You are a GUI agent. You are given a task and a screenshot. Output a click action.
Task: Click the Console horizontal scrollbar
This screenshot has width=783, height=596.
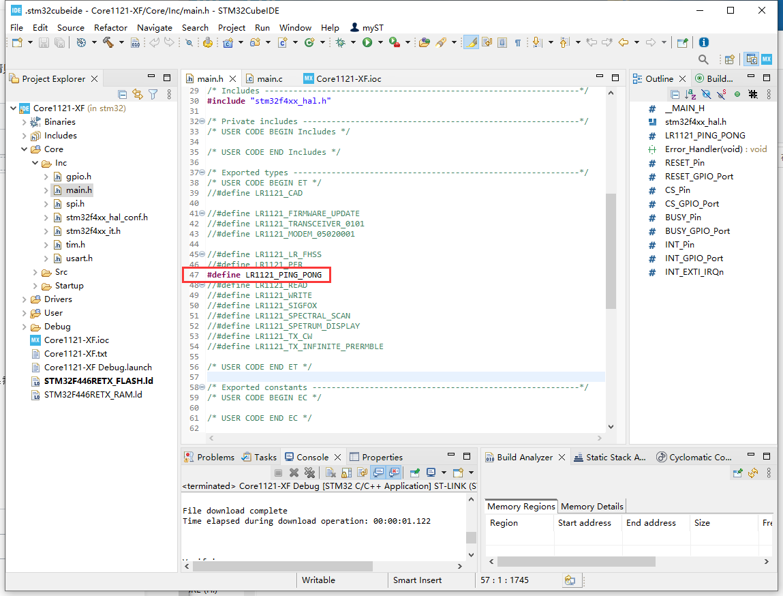[283, 566]
